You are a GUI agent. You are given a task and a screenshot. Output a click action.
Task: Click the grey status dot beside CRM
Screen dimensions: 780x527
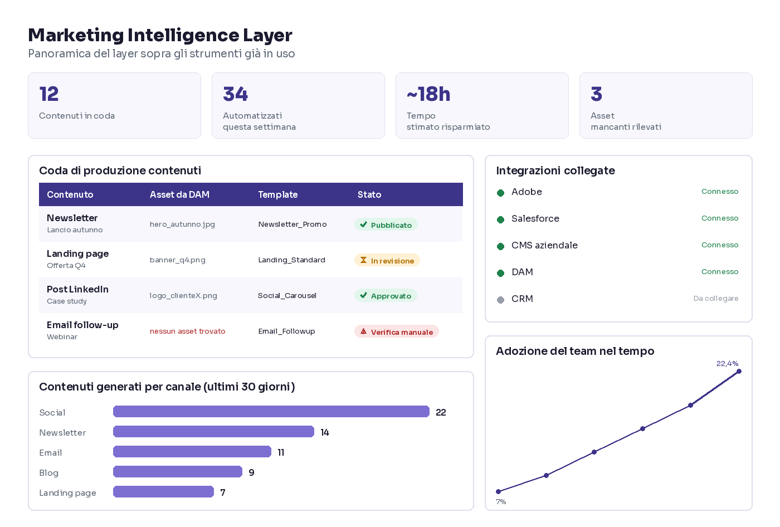tap(500, 300)
